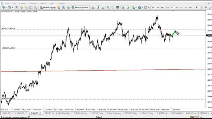Click the 7 Sep 04:00 time label
This screenshot has height=119, width=212.
tap(176, 109)
